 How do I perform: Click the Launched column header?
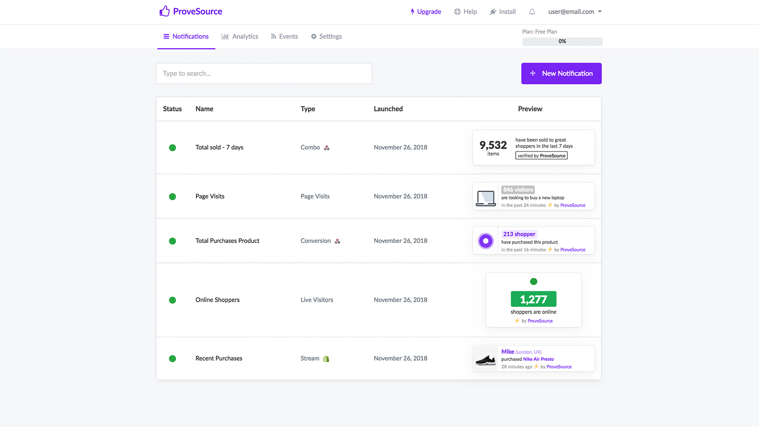click(x=388, y=109)
